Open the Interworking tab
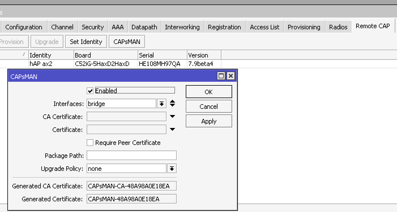397x212 pixels. click(182, 27)
